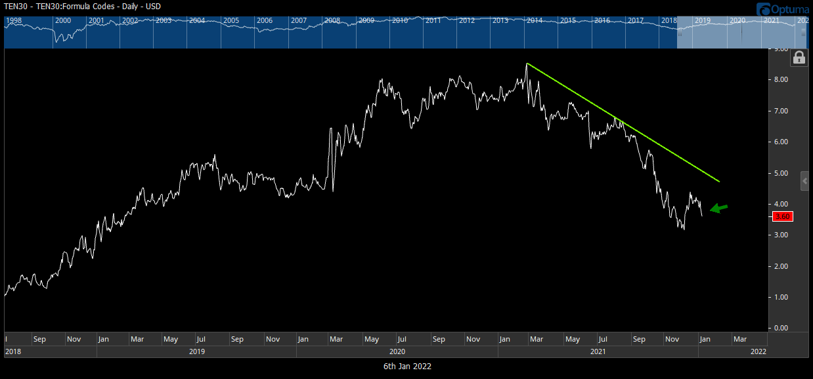Click the Optuma logo
The width and height of the screenshot is (813, 379).
[x=783, y=9]
